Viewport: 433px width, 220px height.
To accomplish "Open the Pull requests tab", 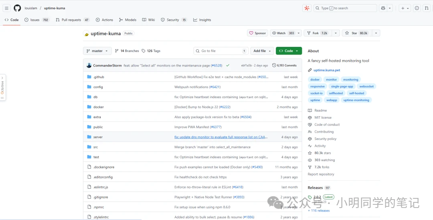I will point(73,20).
